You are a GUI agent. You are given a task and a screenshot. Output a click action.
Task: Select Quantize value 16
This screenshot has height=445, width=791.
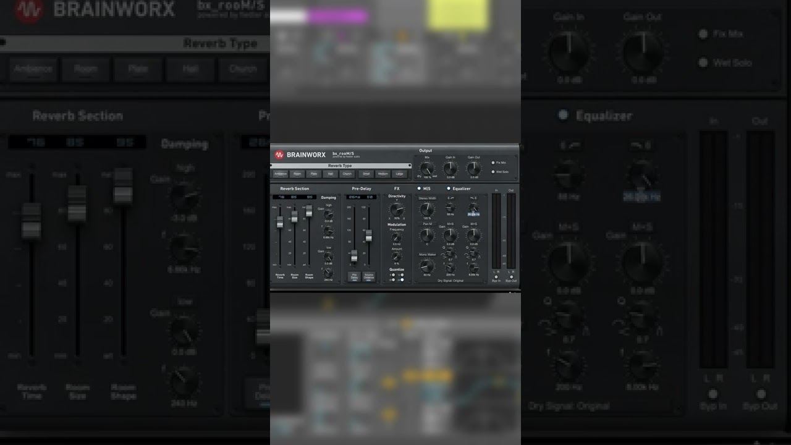pos(393,280)
